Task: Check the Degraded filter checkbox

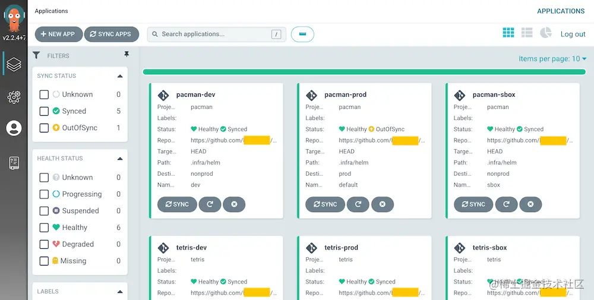Action: click(x=44, y=244)
